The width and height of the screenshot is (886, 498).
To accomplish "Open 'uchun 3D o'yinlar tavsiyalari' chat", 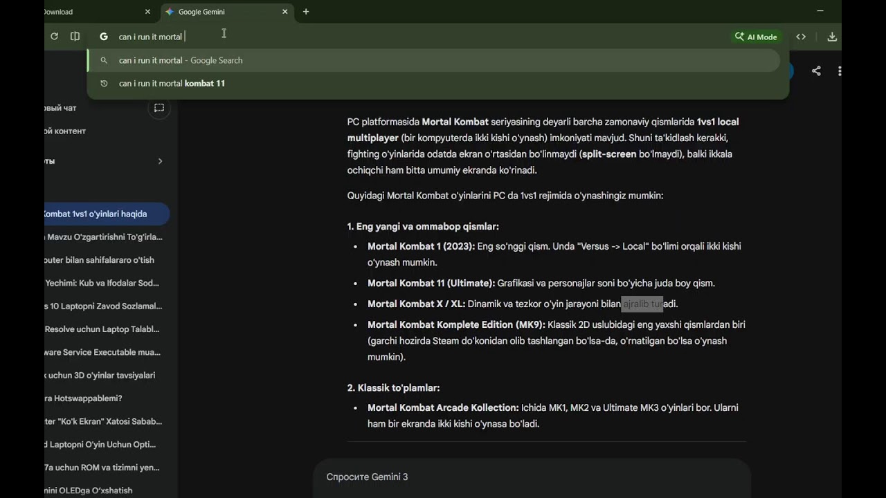I will tap(107, 376).
